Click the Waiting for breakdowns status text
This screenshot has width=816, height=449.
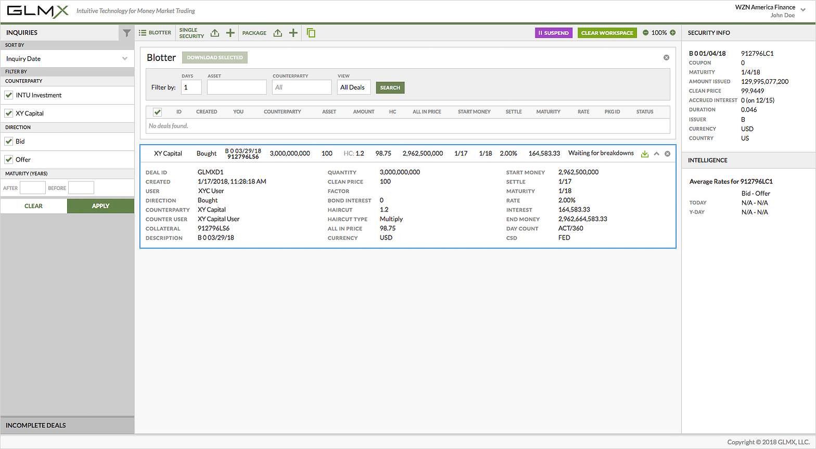click(x=601, y=153)
